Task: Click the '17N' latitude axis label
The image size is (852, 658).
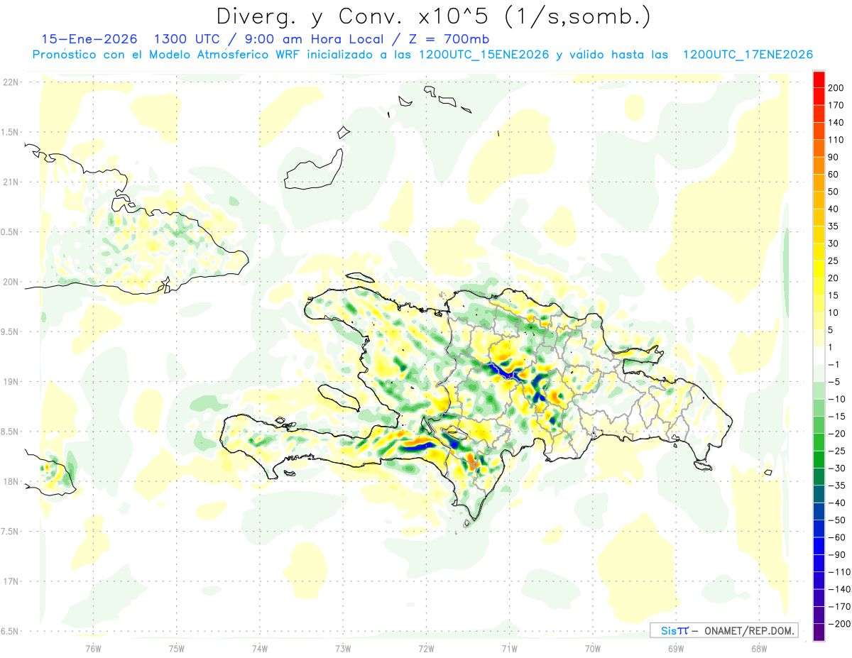Action: pyautogui.click(x=10, y=581)
